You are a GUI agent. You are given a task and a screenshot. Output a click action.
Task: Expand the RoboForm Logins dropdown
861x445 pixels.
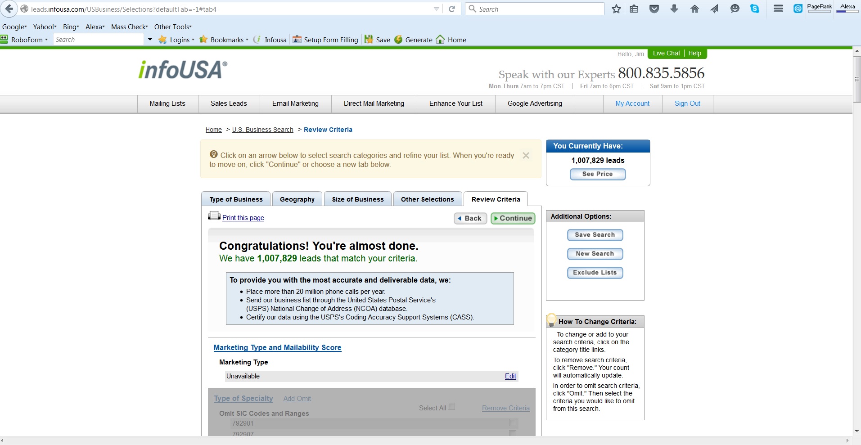[x=179, y=40]
